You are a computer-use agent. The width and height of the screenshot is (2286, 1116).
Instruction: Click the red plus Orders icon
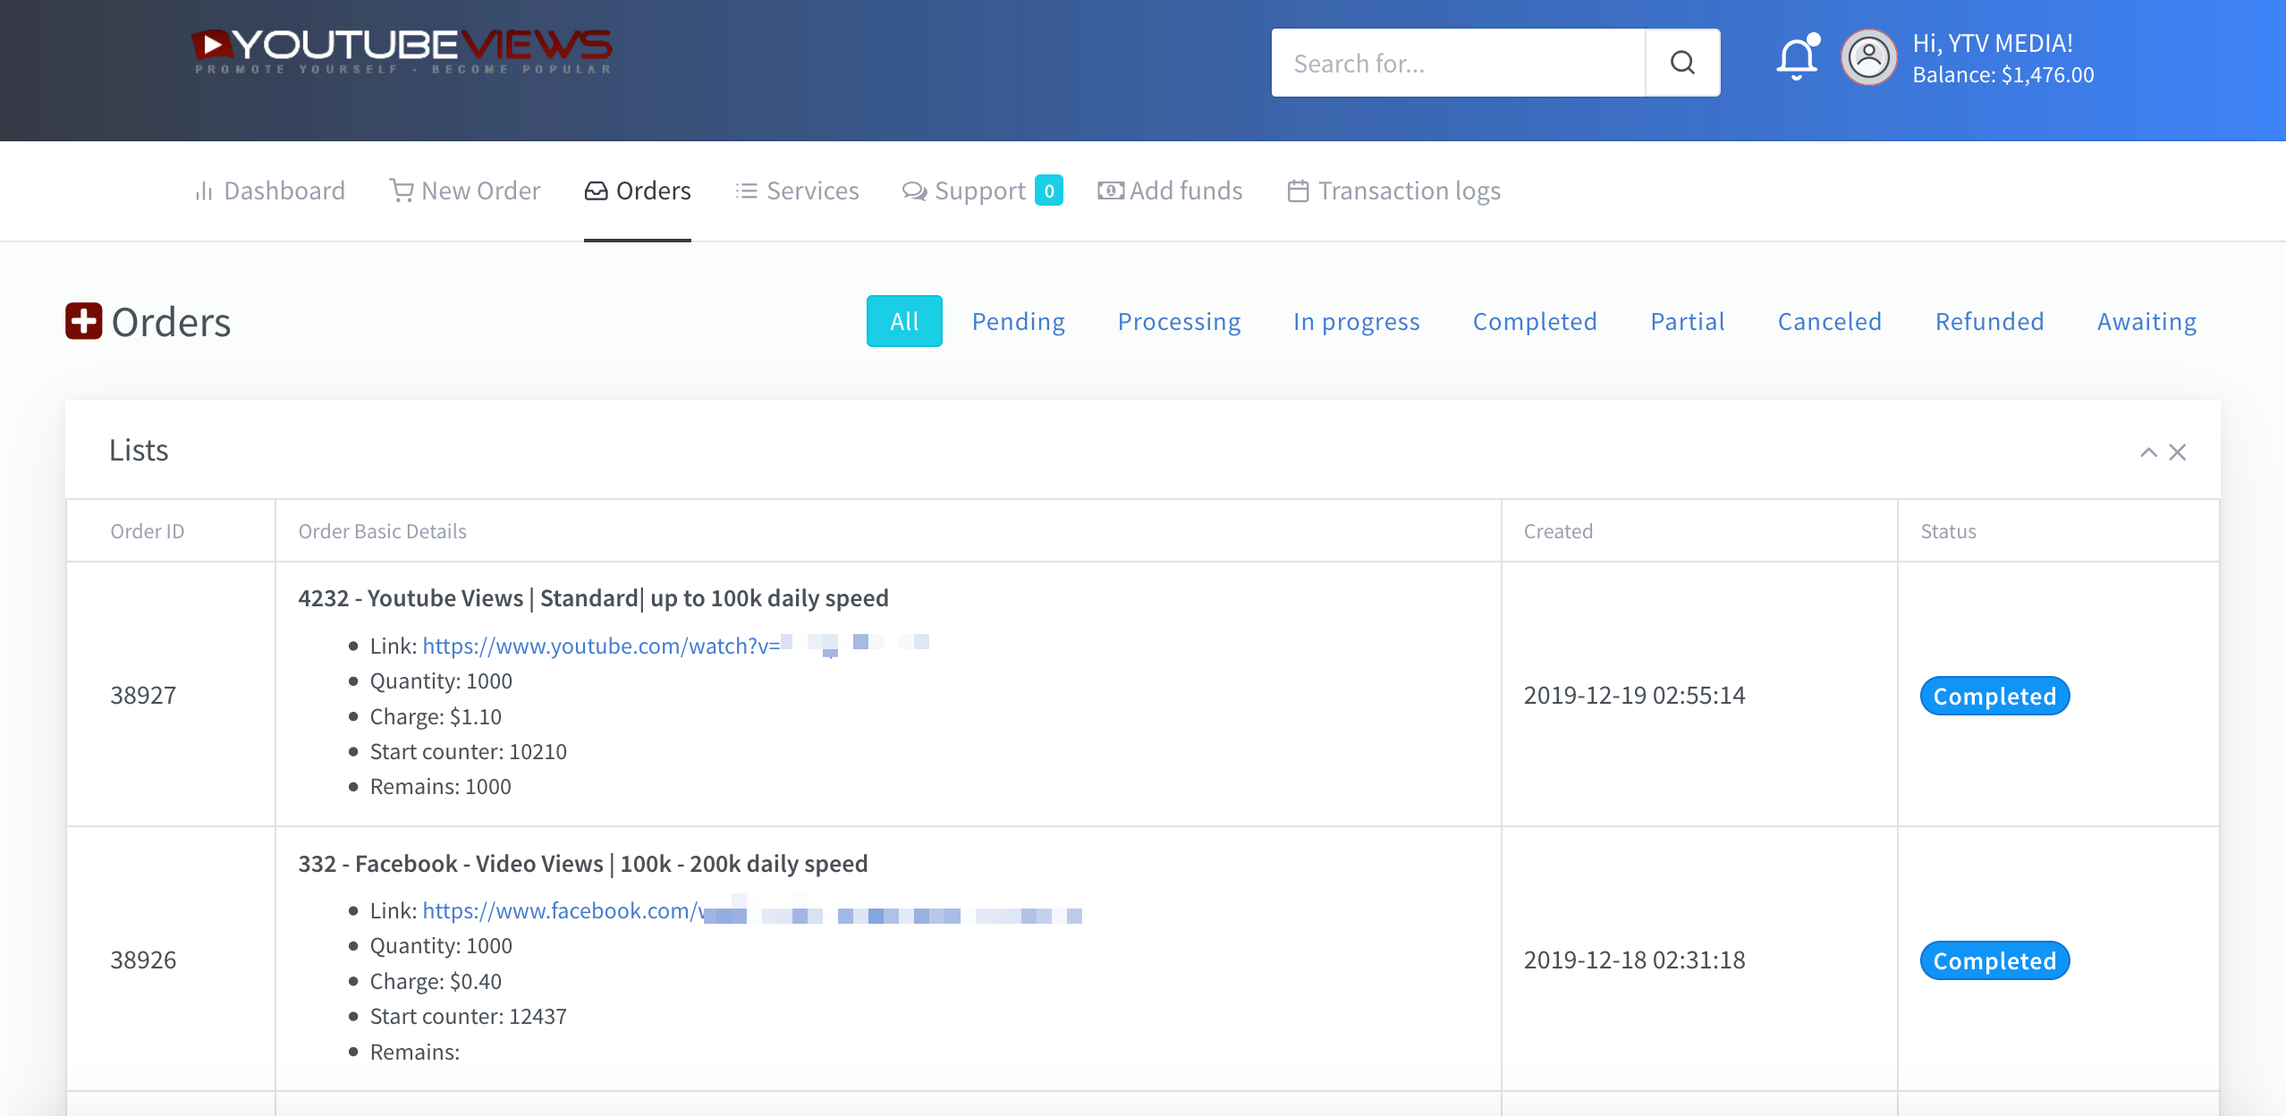tap(84, 321)
